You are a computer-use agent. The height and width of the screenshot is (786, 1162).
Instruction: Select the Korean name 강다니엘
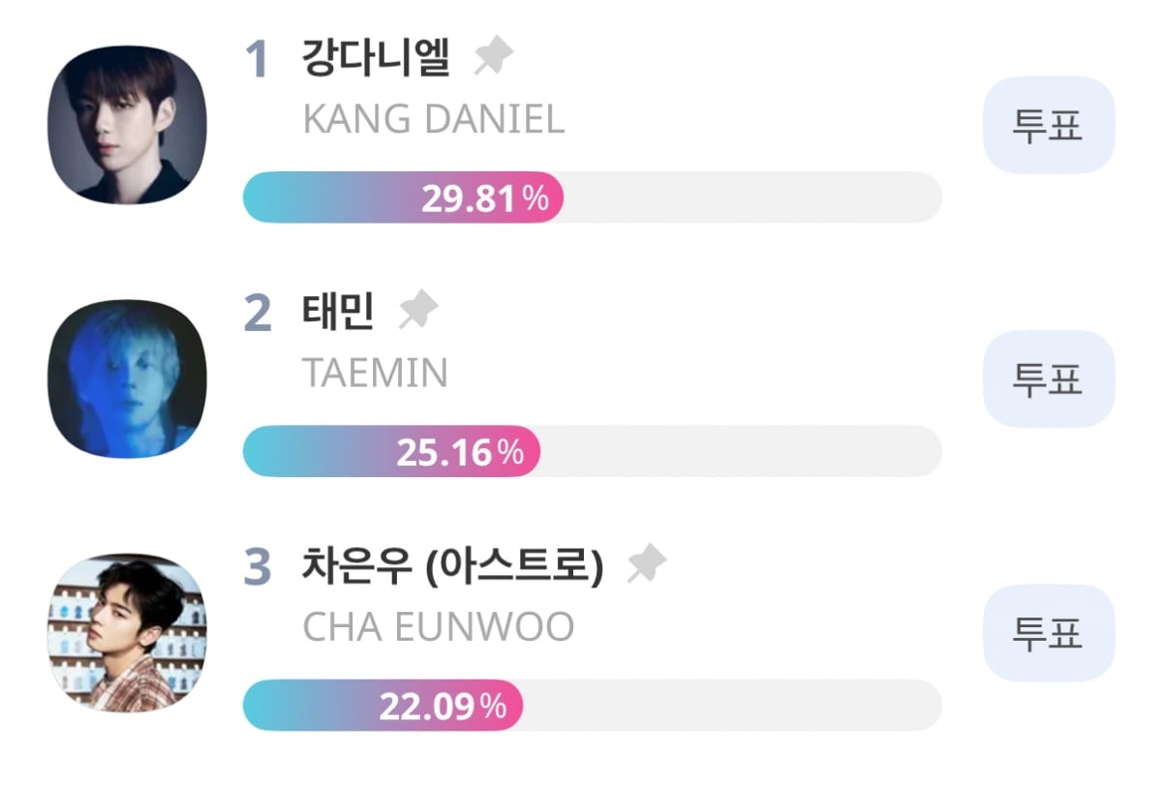pos(377,60)
